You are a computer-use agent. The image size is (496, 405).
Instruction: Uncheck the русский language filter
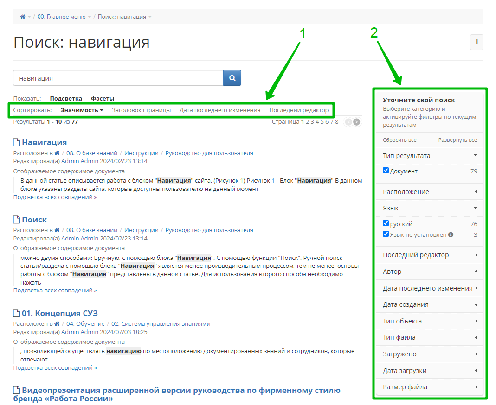click(x=386, y=223)
